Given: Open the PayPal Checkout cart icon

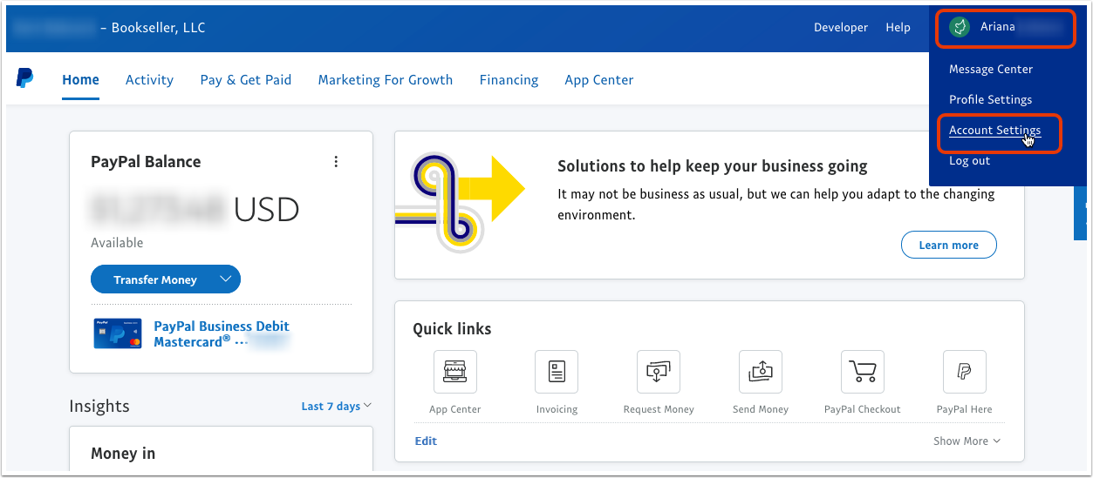Looking at the screenshot, I should 863,373.
